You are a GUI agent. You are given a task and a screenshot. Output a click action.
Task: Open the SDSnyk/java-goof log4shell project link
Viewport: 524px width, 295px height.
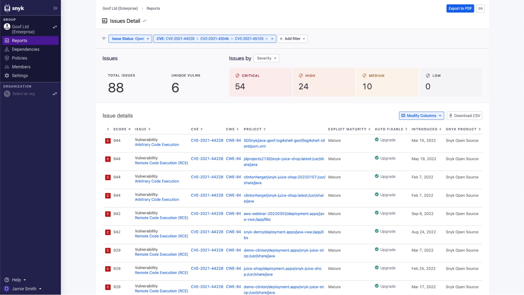click(x=284, y=143)
